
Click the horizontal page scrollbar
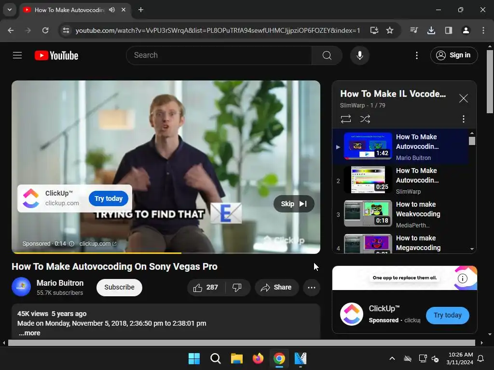pos(241,343)
